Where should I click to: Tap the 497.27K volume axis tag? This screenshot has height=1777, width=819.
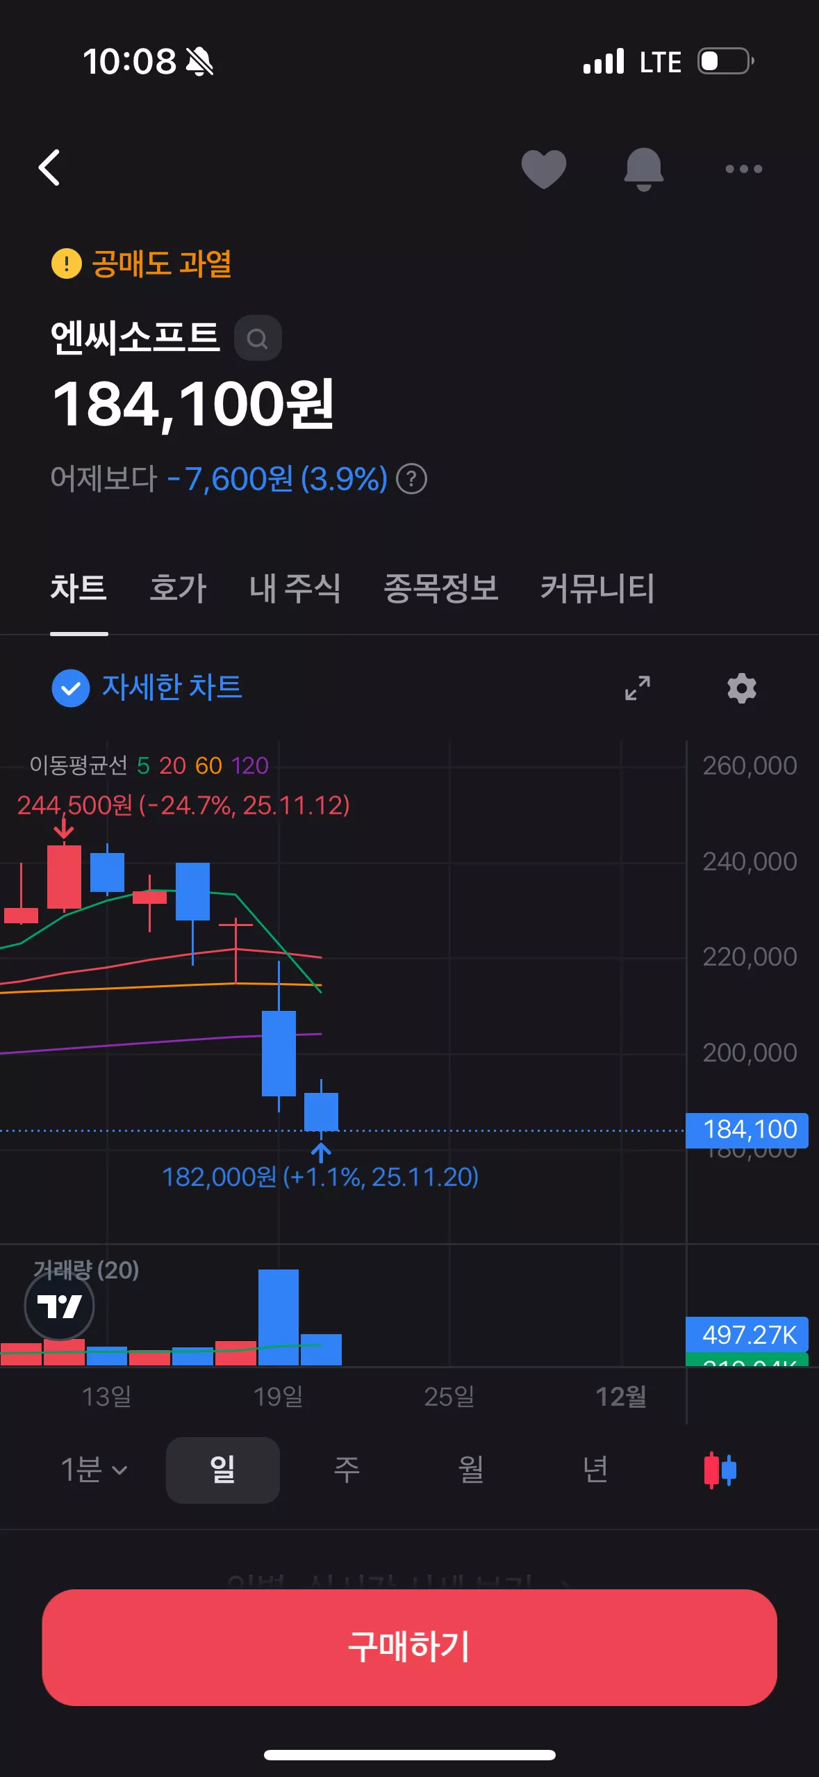click(747, 1334)
